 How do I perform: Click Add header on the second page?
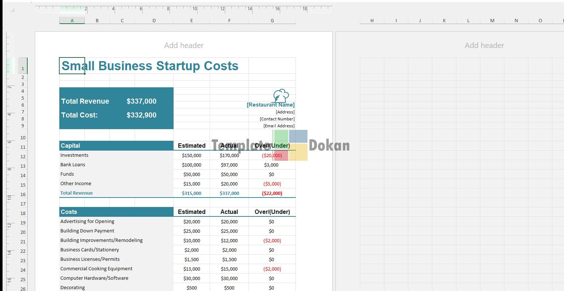(x=484, y=45)
